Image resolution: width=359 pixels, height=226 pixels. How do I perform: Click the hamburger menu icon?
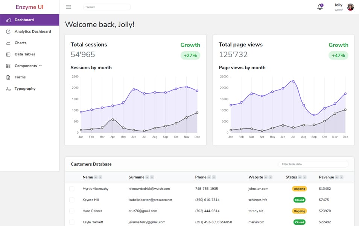(68, 7)
